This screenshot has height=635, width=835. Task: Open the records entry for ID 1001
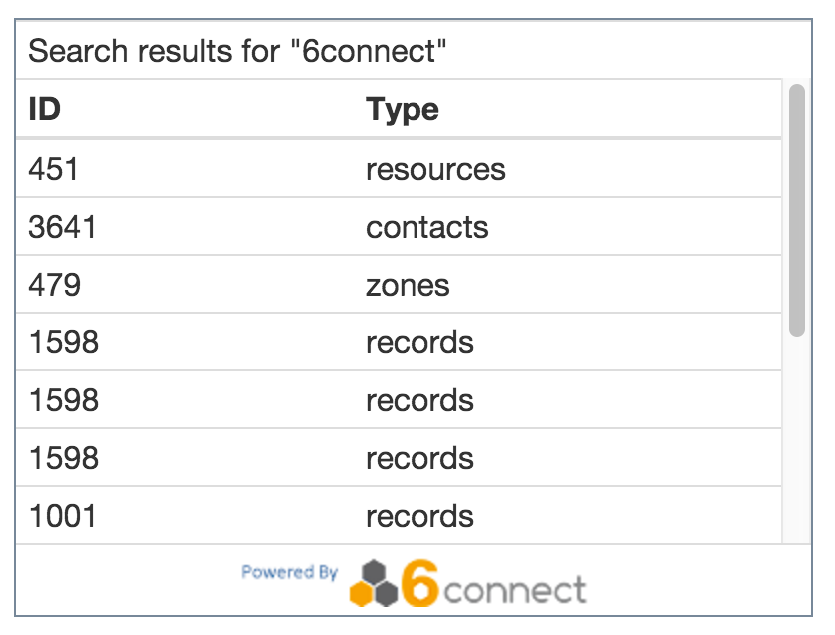pyautogui.click(x=419, y=516)
